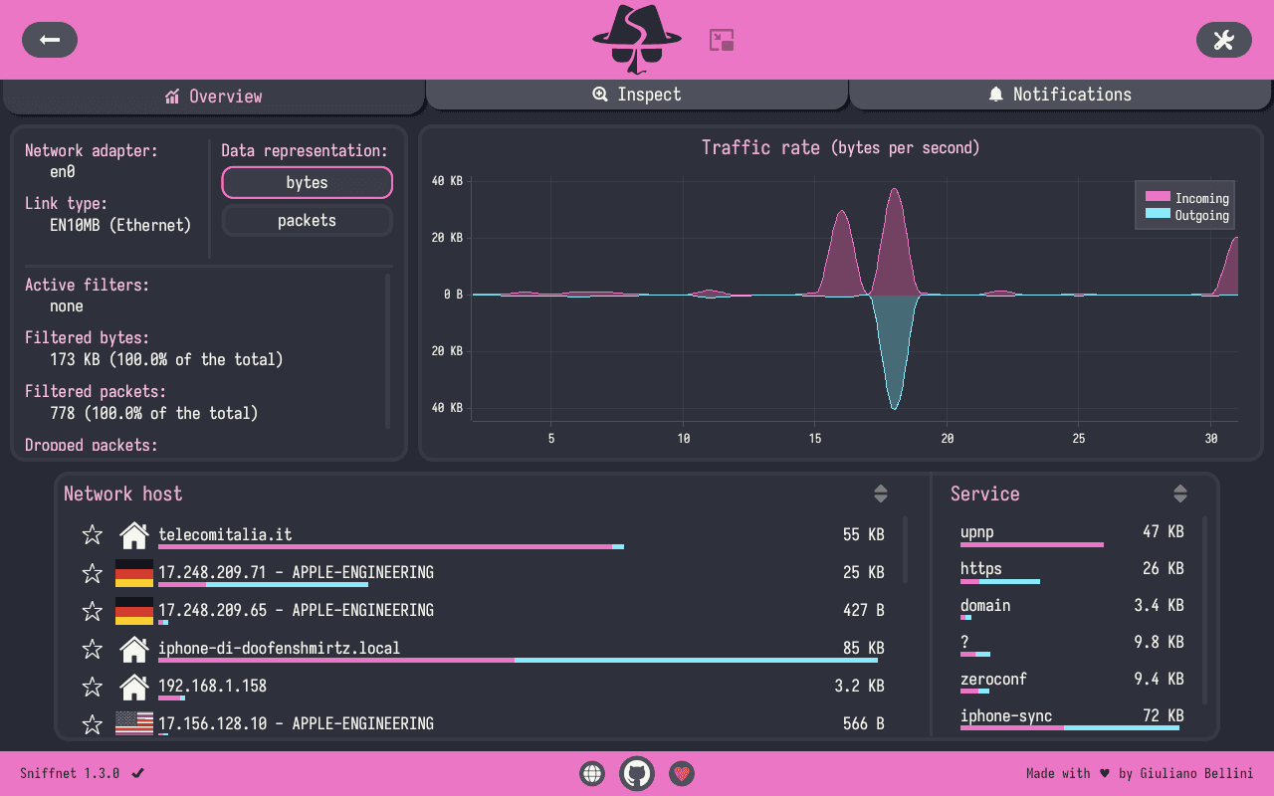Toggle the star on 192.168.1.158
The width and height of the screenshot is (1274, 796).
point(92,686)
